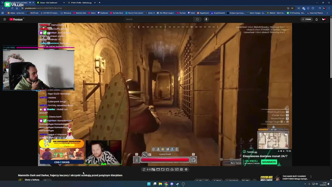Screen dimensions: 332x187
Task: Close the Stream - Kick Dashboard tab
Action: click(64, 3)
